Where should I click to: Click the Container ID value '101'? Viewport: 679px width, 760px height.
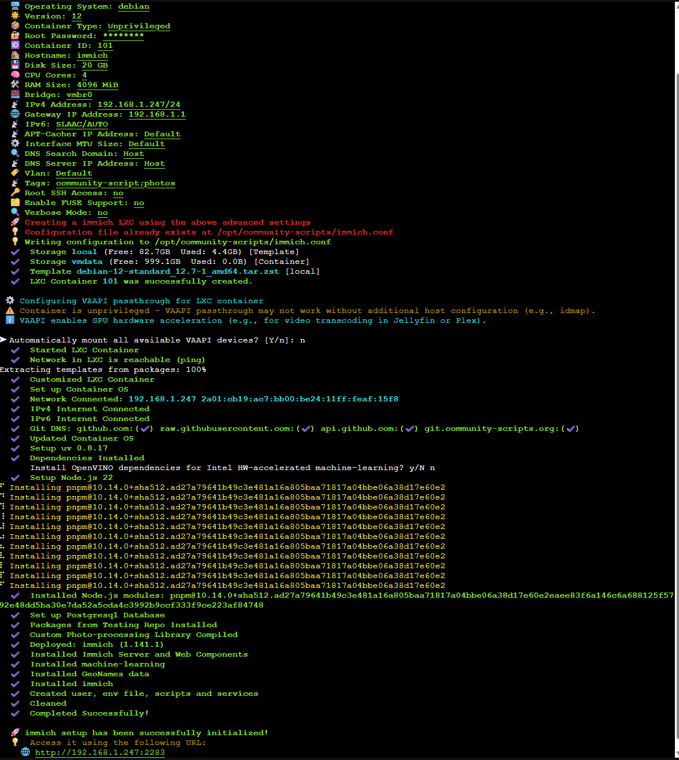(x=105, y=46)
